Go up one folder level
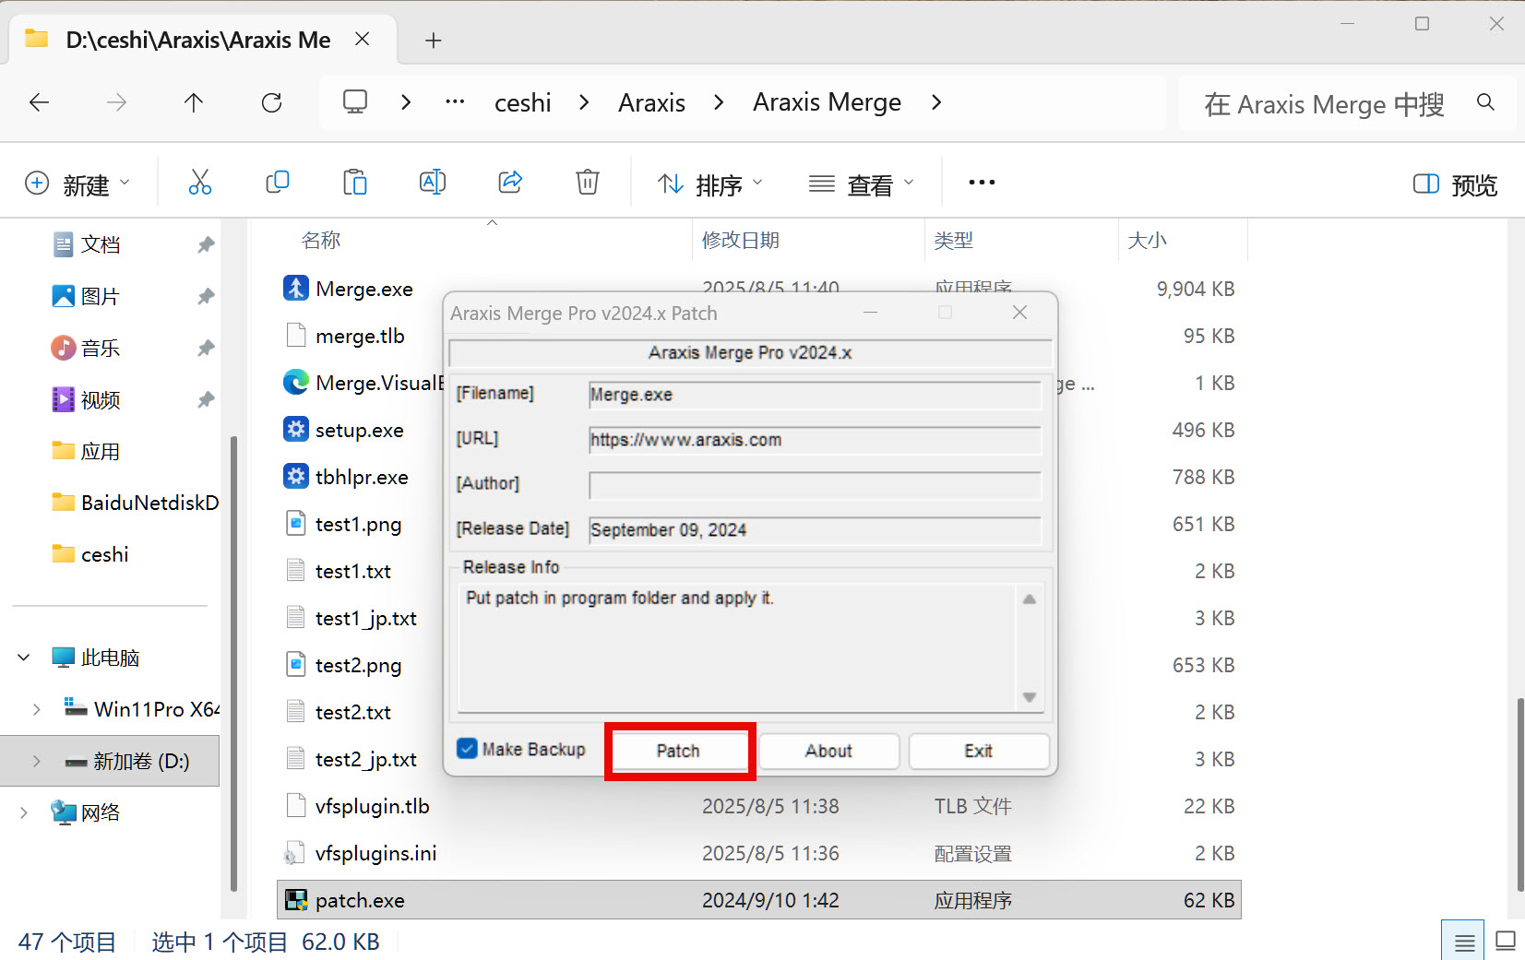The height and width of the screenshot is (960, 1525). (x=193, y=102)
